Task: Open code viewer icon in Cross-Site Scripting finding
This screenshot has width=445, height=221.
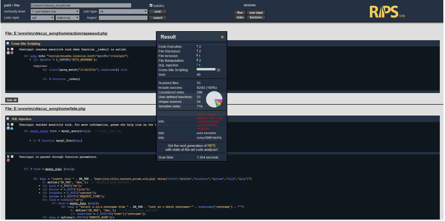Action: point(8,49)
